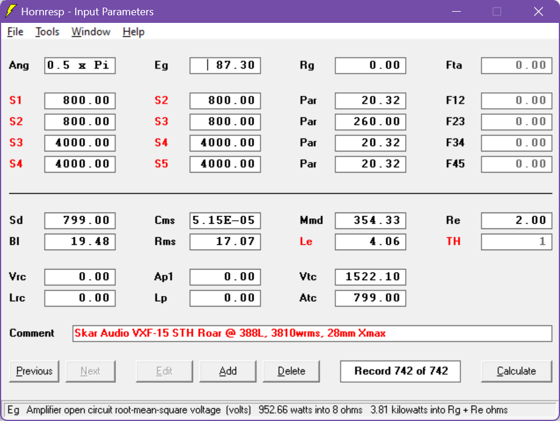Click the Rg input field
560x421 pixels.
[x=370, y=65]
